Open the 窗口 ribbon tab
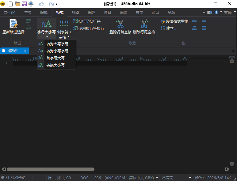237x181 pixels. click(x=155, y=12)
